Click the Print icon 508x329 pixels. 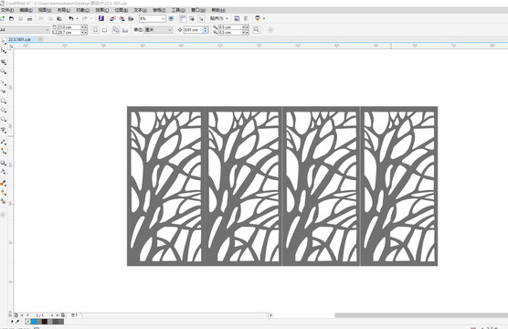tap(30, 19)
